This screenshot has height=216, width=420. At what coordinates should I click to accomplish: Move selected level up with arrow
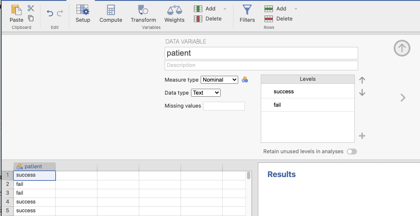pyautogui.click(x=362, y=80)
